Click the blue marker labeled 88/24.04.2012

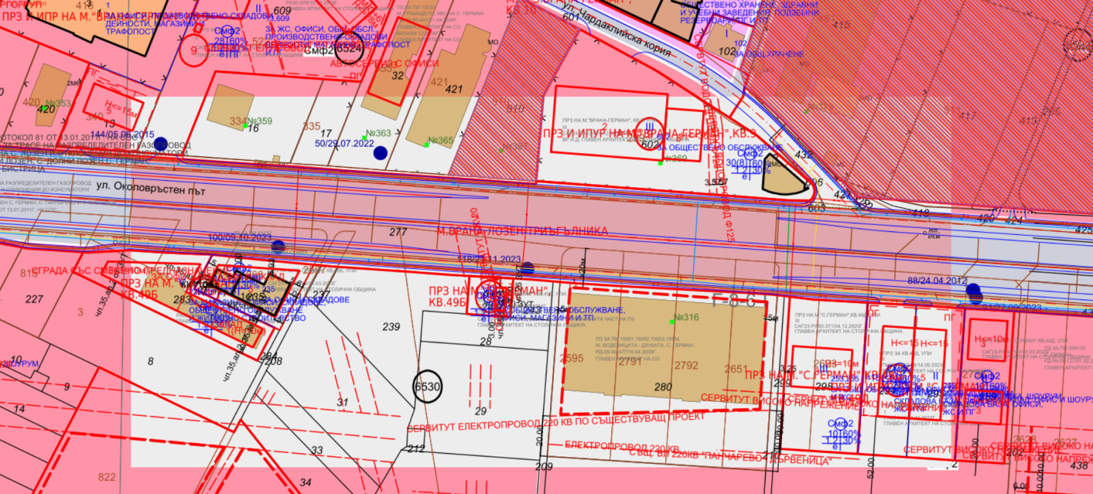[x=973, y=290]
